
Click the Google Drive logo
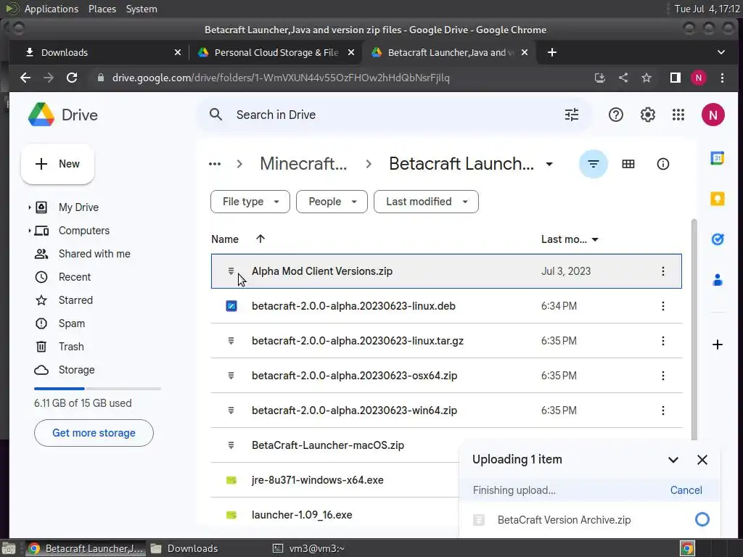41,115
